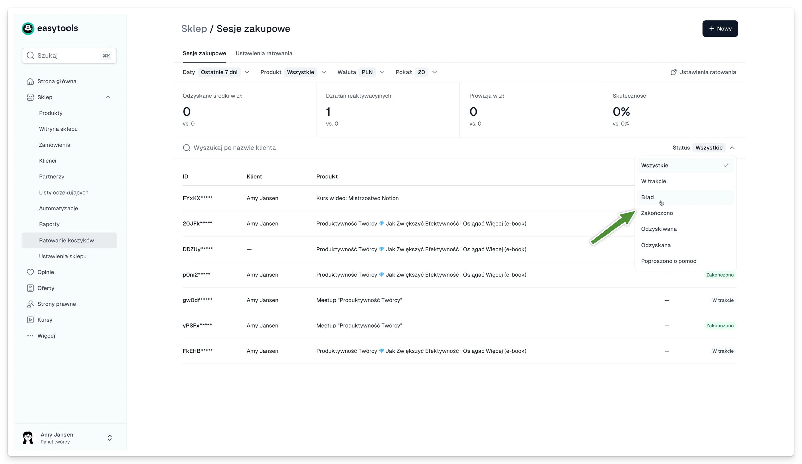Click Amy Jansen profile avatar

(28, 438)
